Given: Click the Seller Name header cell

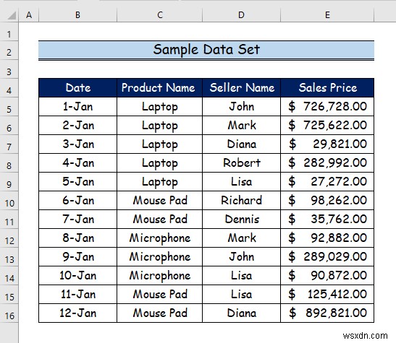Looking at the screenshot, I should (242, 88).
